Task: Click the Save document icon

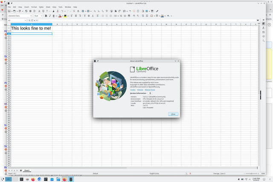Action: coord(20,11)
